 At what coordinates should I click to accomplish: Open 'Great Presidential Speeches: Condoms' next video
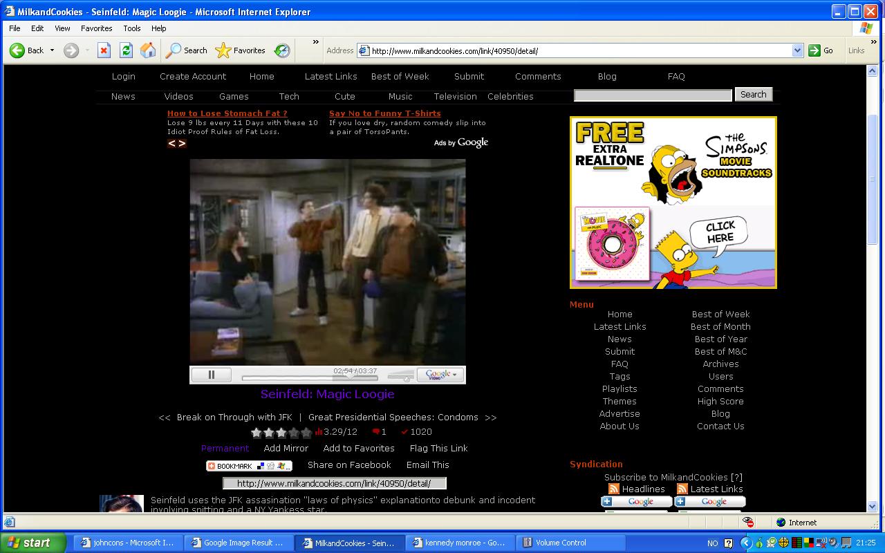tap(393, 418)
